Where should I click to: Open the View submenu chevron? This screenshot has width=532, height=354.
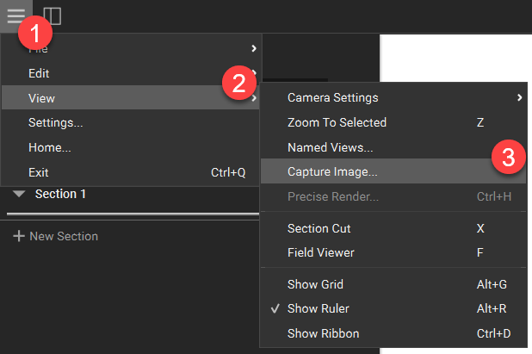click(254, 98)
